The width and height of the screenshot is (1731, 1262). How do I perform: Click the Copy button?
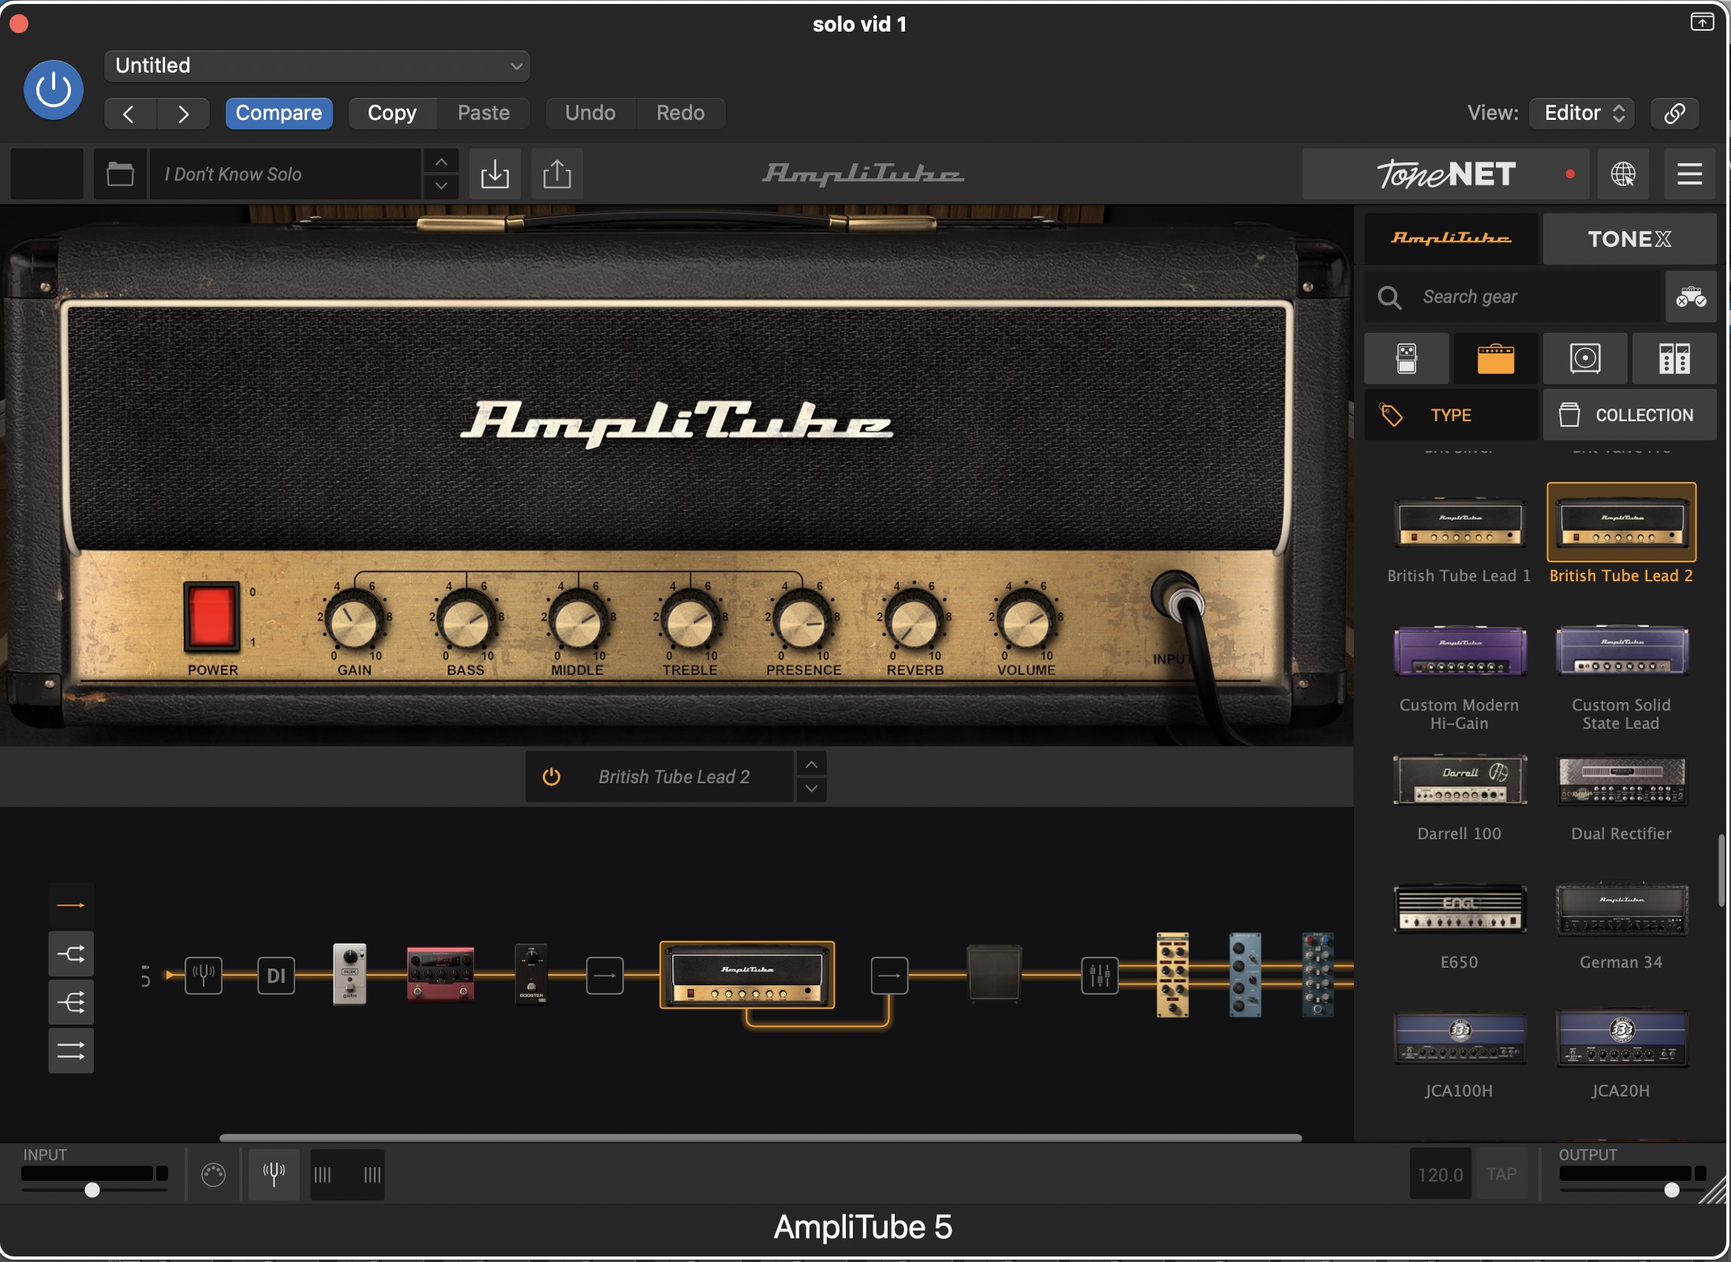(392, 114)
